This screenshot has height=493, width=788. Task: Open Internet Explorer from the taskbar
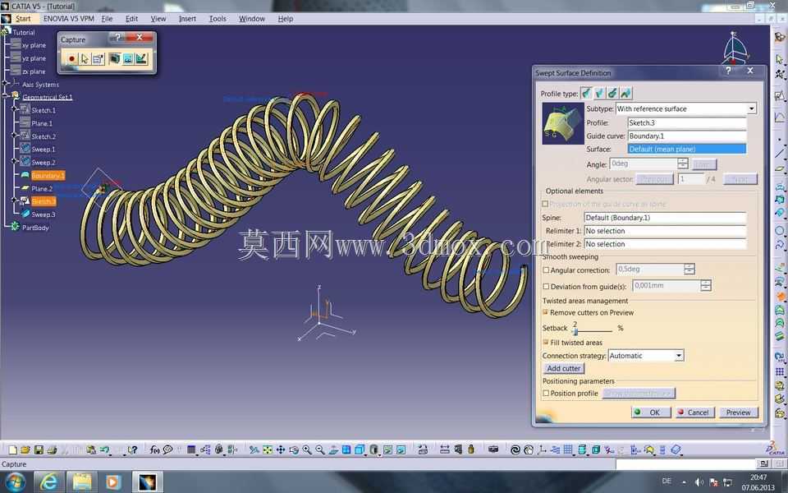48,482
